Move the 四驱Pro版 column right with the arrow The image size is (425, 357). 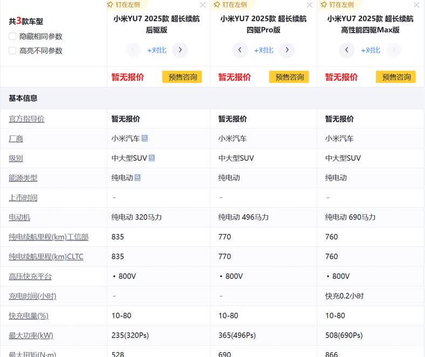click(x=287, y=50)
